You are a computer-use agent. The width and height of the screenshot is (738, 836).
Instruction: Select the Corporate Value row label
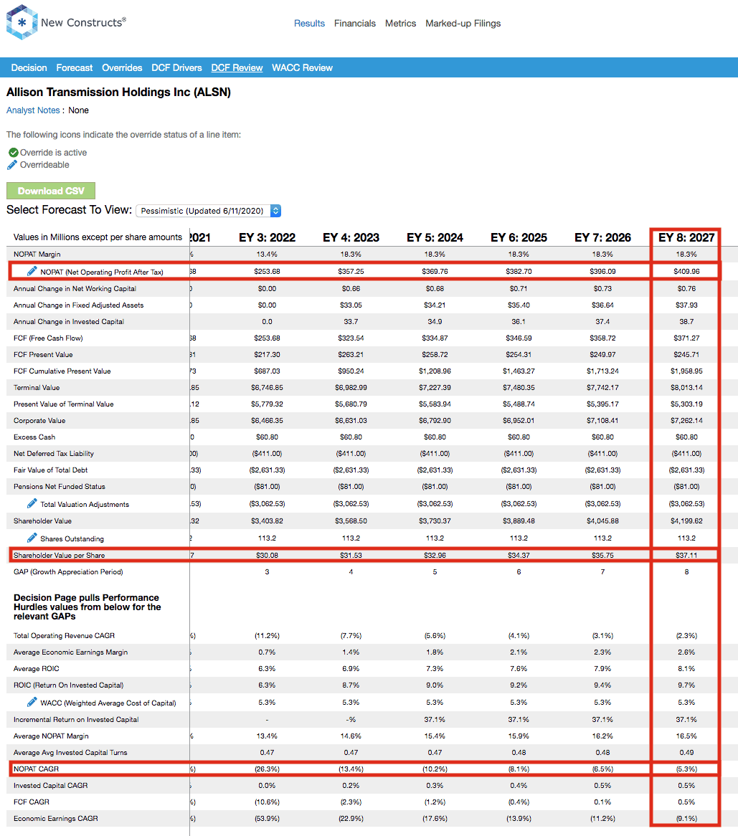coord(39,421)
